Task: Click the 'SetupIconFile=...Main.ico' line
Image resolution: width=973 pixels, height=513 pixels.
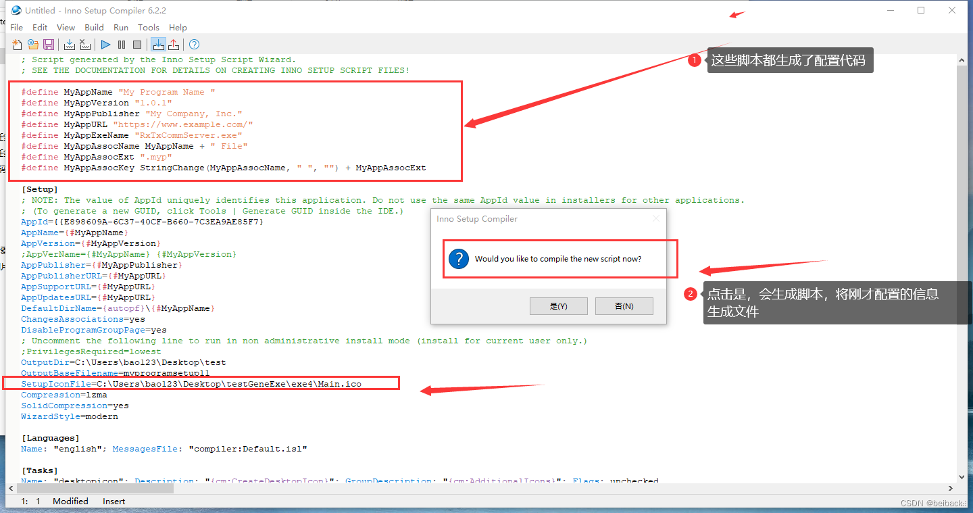Action: [191, 384]
